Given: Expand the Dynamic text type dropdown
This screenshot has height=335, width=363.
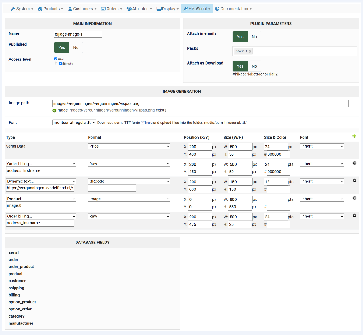Looking at the screenshot, I should 41,181.
